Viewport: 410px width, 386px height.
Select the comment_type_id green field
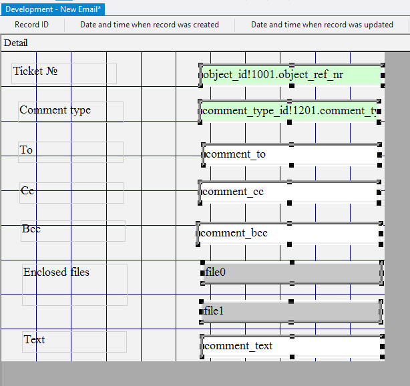[x=290, y=111]
